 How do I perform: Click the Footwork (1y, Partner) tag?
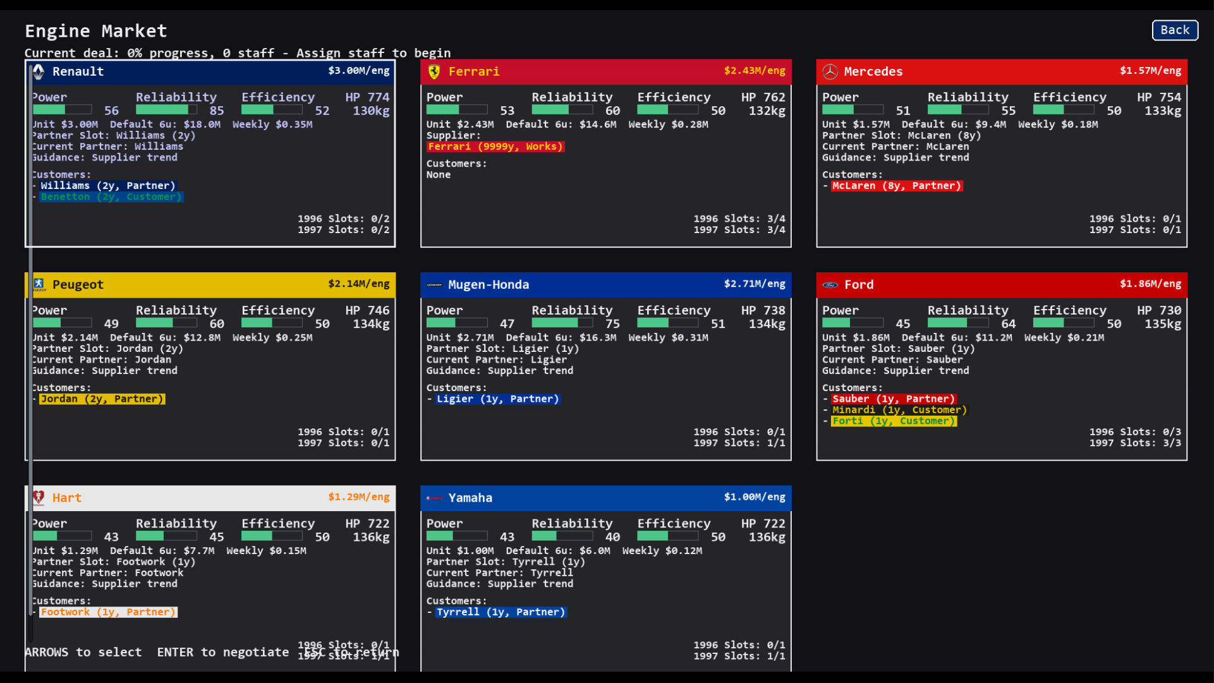[108, 612]
